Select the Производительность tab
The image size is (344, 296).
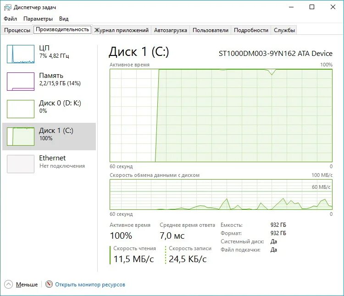(x=62, y=29)
